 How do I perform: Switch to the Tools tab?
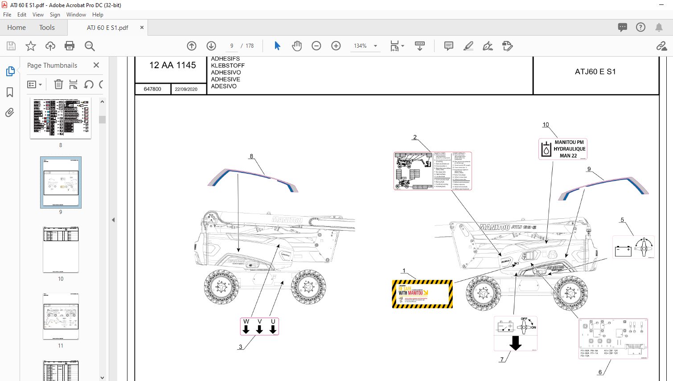(x=47, y=28)
